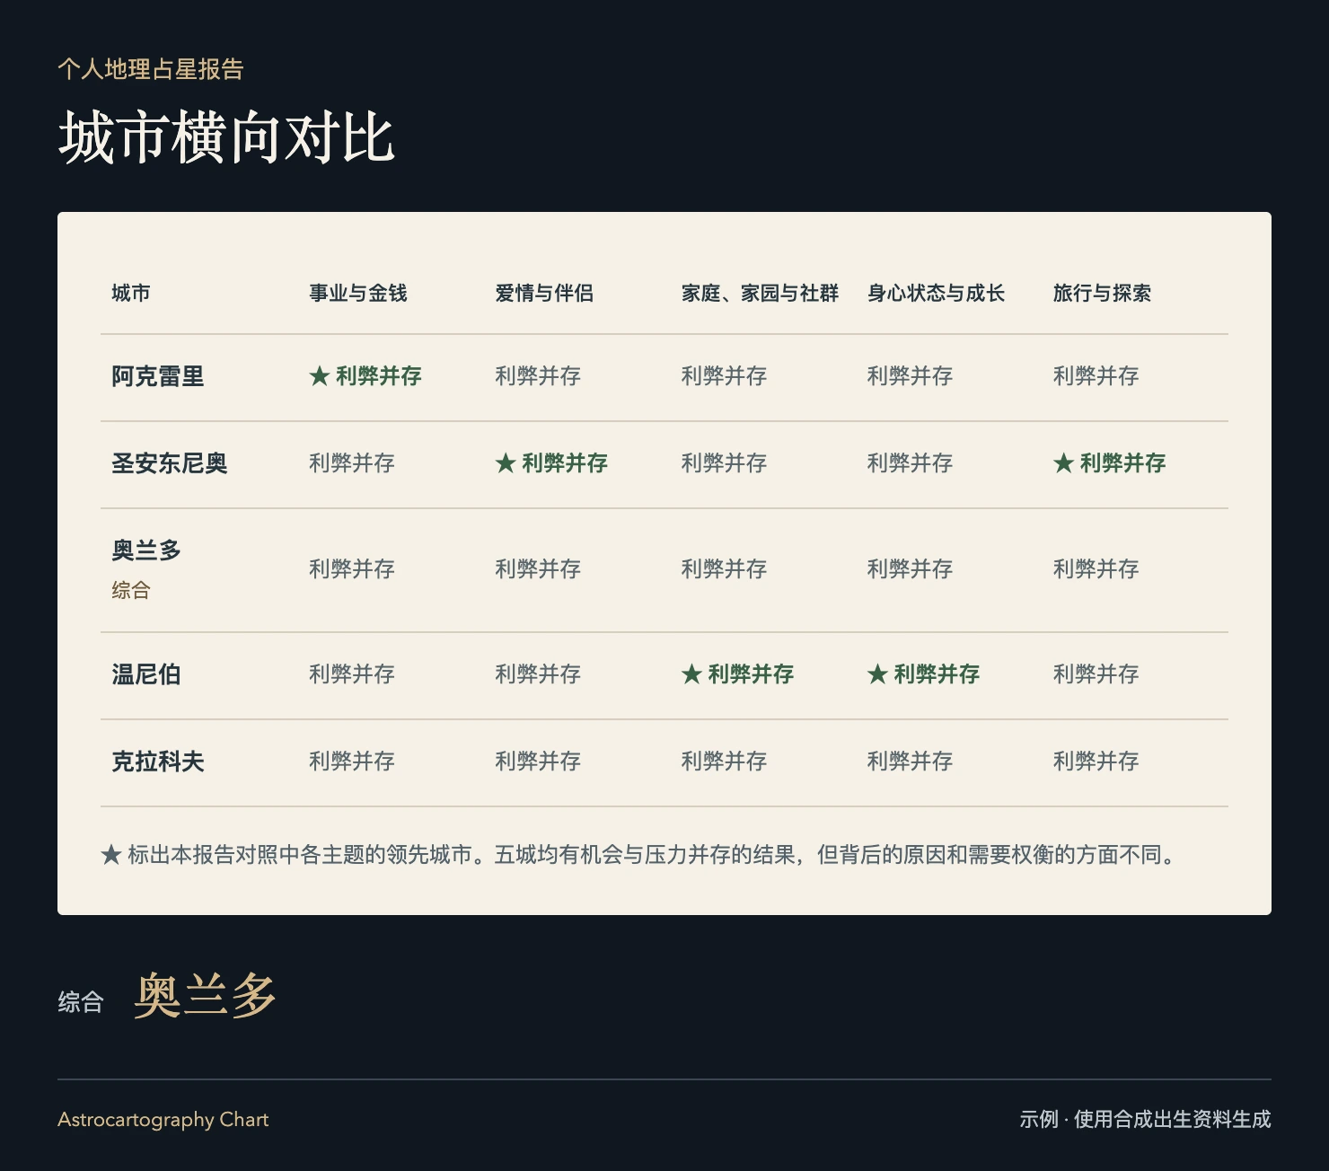
Task: Click the 爱情与伴侣 column header
Action: tap(544, 293)
